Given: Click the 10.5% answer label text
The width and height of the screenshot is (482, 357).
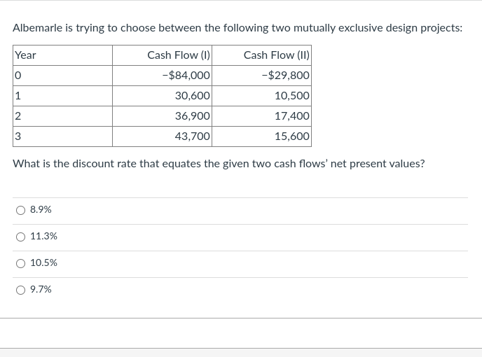Looking at the screenshot, I should pos(43,262).
